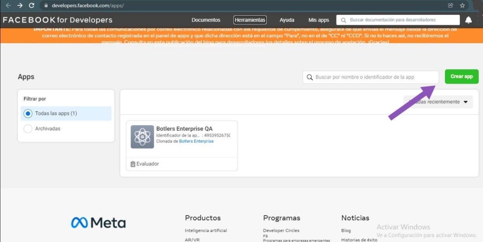Click the green Crear app button
Image resolution: width=483 pixels, height=242 pixels.
pyautogui.click(x=462, y=76)
